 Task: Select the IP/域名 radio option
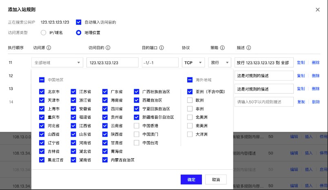(44, 33)
